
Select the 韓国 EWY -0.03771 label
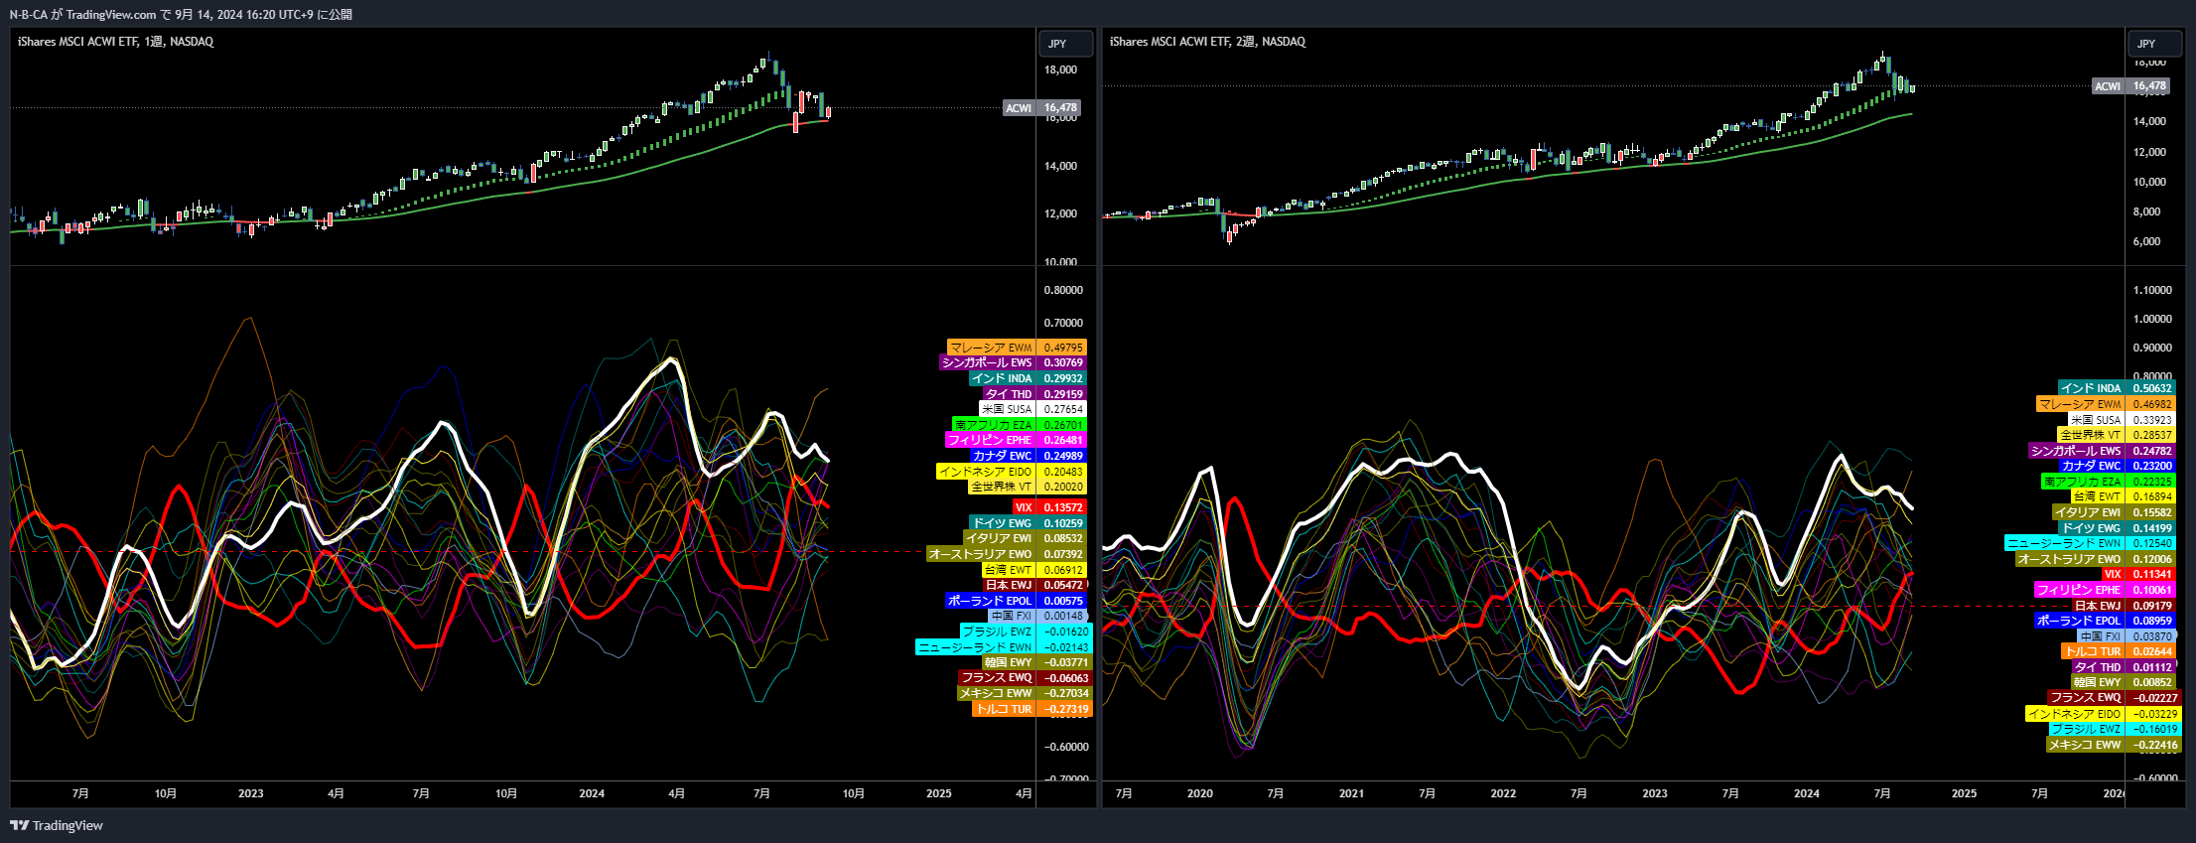(1036, 662)
